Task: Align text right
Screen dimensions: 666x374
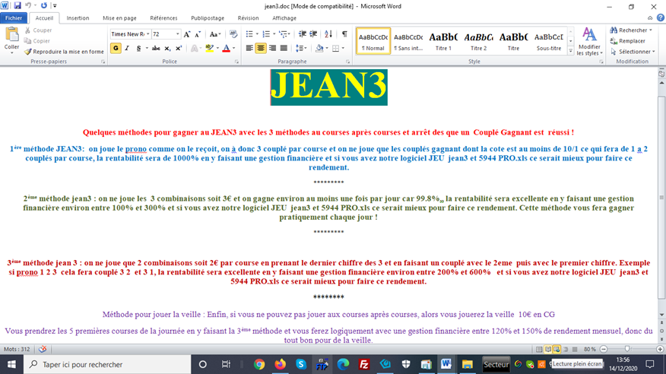Action: pyautogui.click(x=272, y=48)
